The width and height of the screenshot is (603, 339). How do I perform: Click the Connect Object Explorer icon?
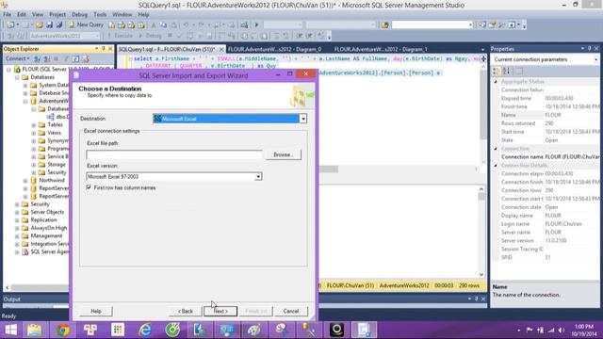pos(38,58)
